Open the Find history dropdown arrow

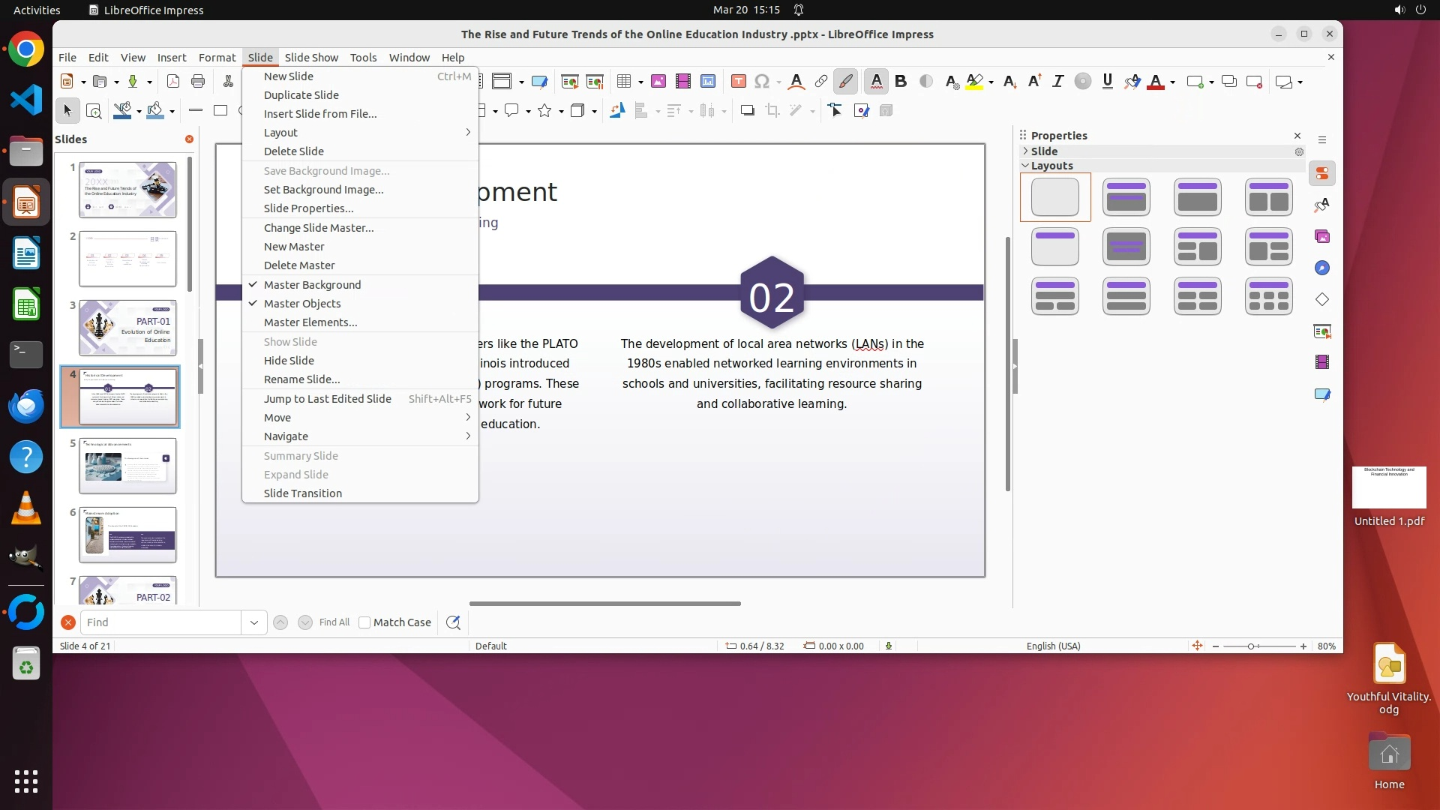(253, 622)
